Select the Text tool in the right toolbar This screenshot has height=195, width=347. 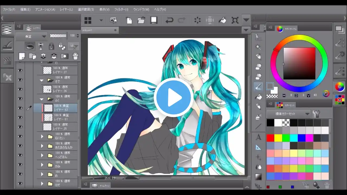[258, 138]
